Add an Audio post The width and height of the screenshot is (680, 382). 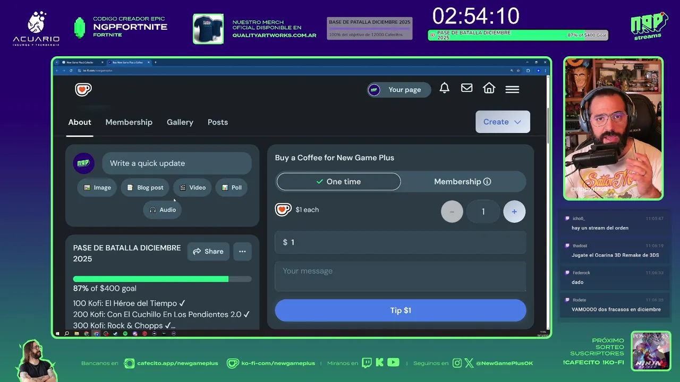tap(163, 210)
